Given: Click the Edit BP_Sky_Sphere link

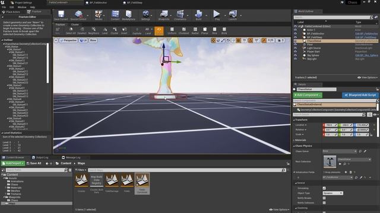Looking at the screenshot, I should click(366, 55).
